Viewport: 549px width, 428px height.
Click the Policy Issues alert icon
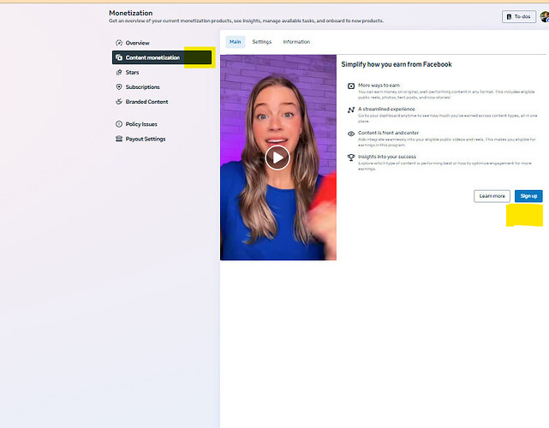coord(119,124)
